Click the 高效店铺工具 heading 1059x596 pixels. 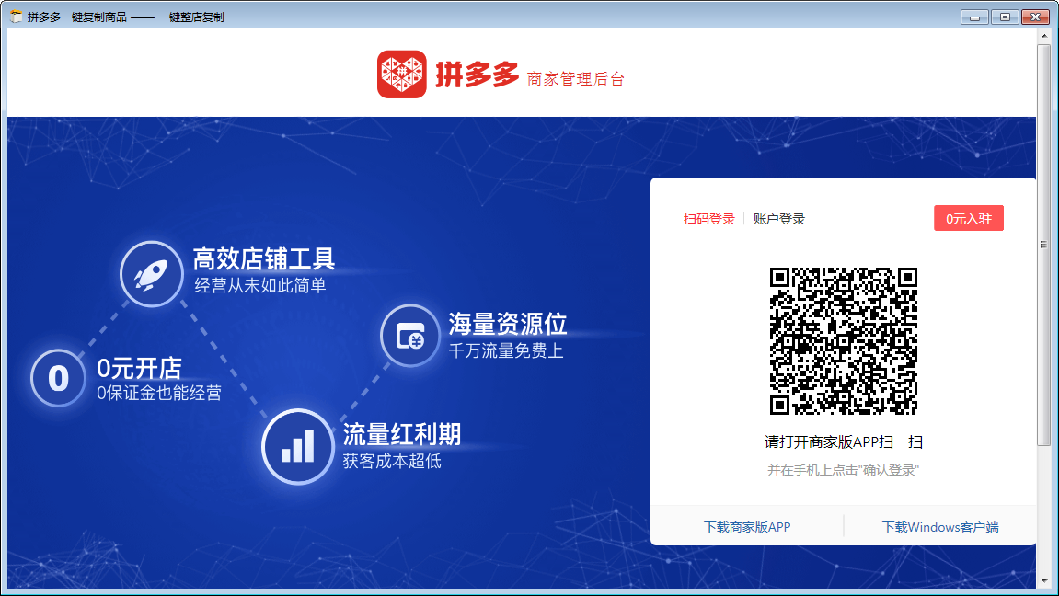click(264, 258)
